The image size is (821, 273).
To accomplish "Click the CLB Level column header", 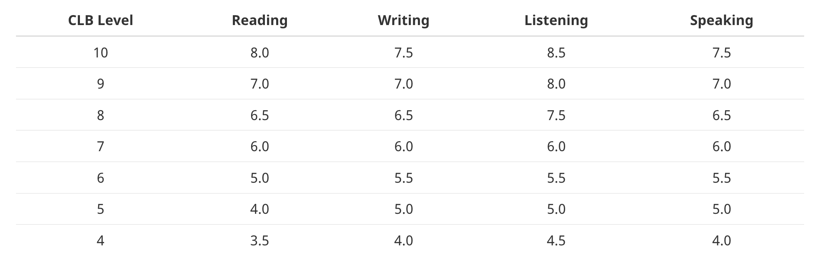I will [100, 20].
